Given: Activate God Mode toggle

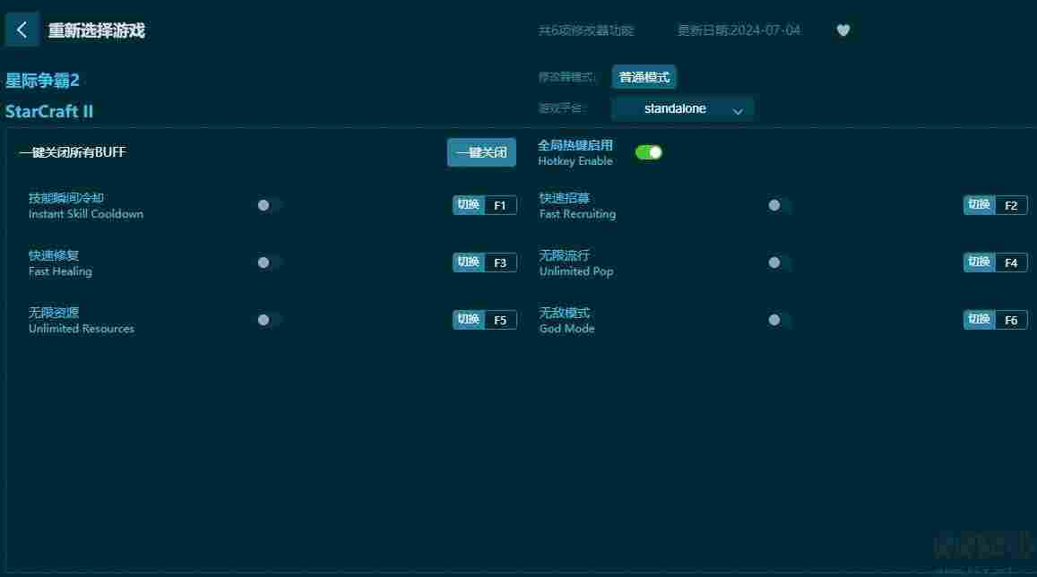Looking at the screenshot, I should (779, 320).
